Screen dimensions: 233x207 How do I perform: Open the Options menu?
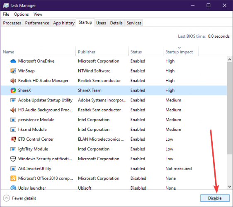pos(21,14)
